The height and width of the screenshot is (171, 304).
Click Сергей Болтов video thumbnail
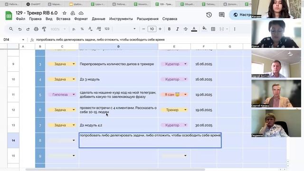pos(276,64)
